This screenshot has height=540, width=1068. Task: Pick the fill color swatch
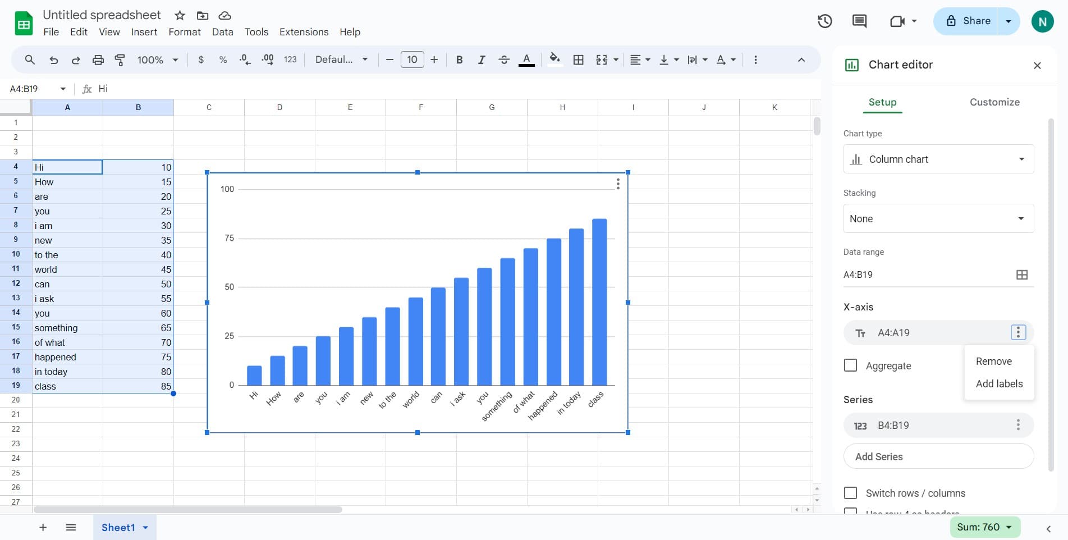554,60
